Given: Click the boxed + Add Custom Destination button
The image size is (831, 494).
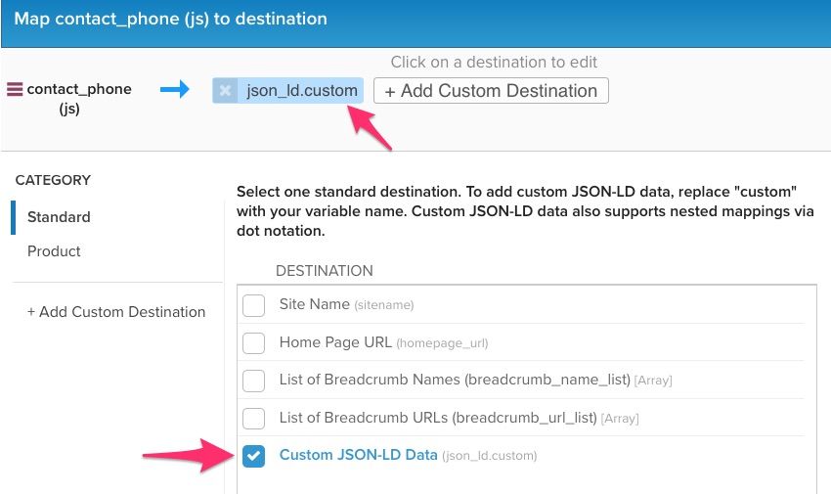Looking at the screenshot, I should (x=491, y=91).
